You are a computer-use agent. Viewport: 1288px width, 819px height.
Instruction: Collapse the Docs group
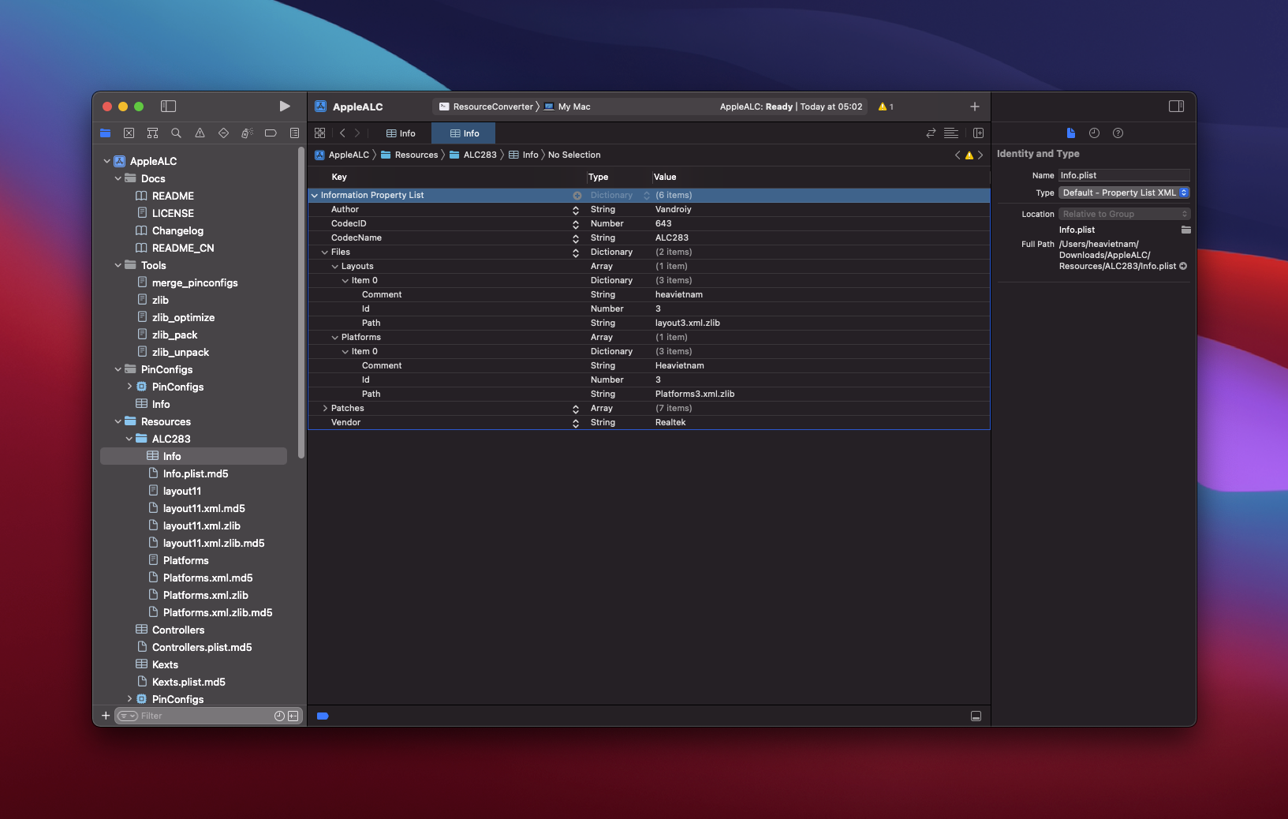(x=118, y=178)
